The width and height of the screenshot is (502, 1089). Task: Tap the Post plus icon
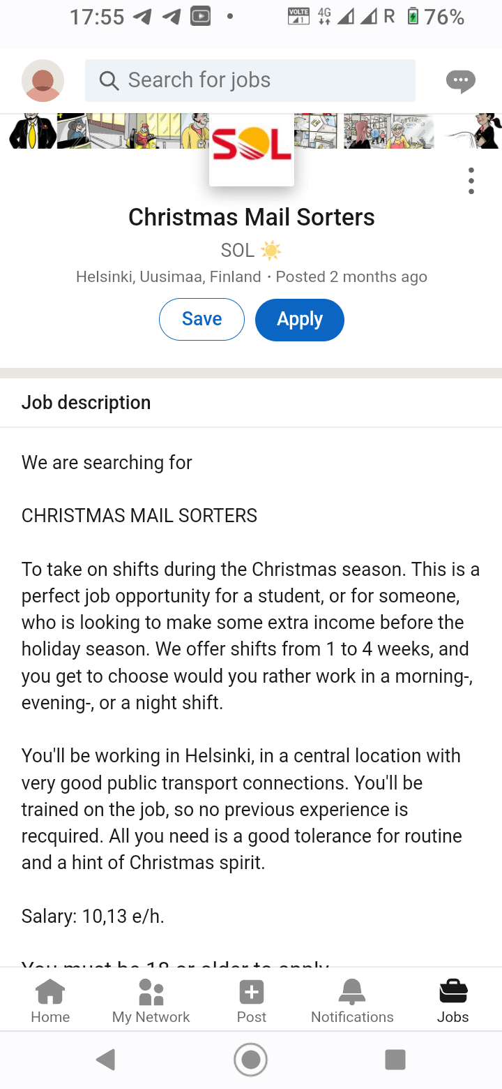pyautogui.click(x=251, y=992)
